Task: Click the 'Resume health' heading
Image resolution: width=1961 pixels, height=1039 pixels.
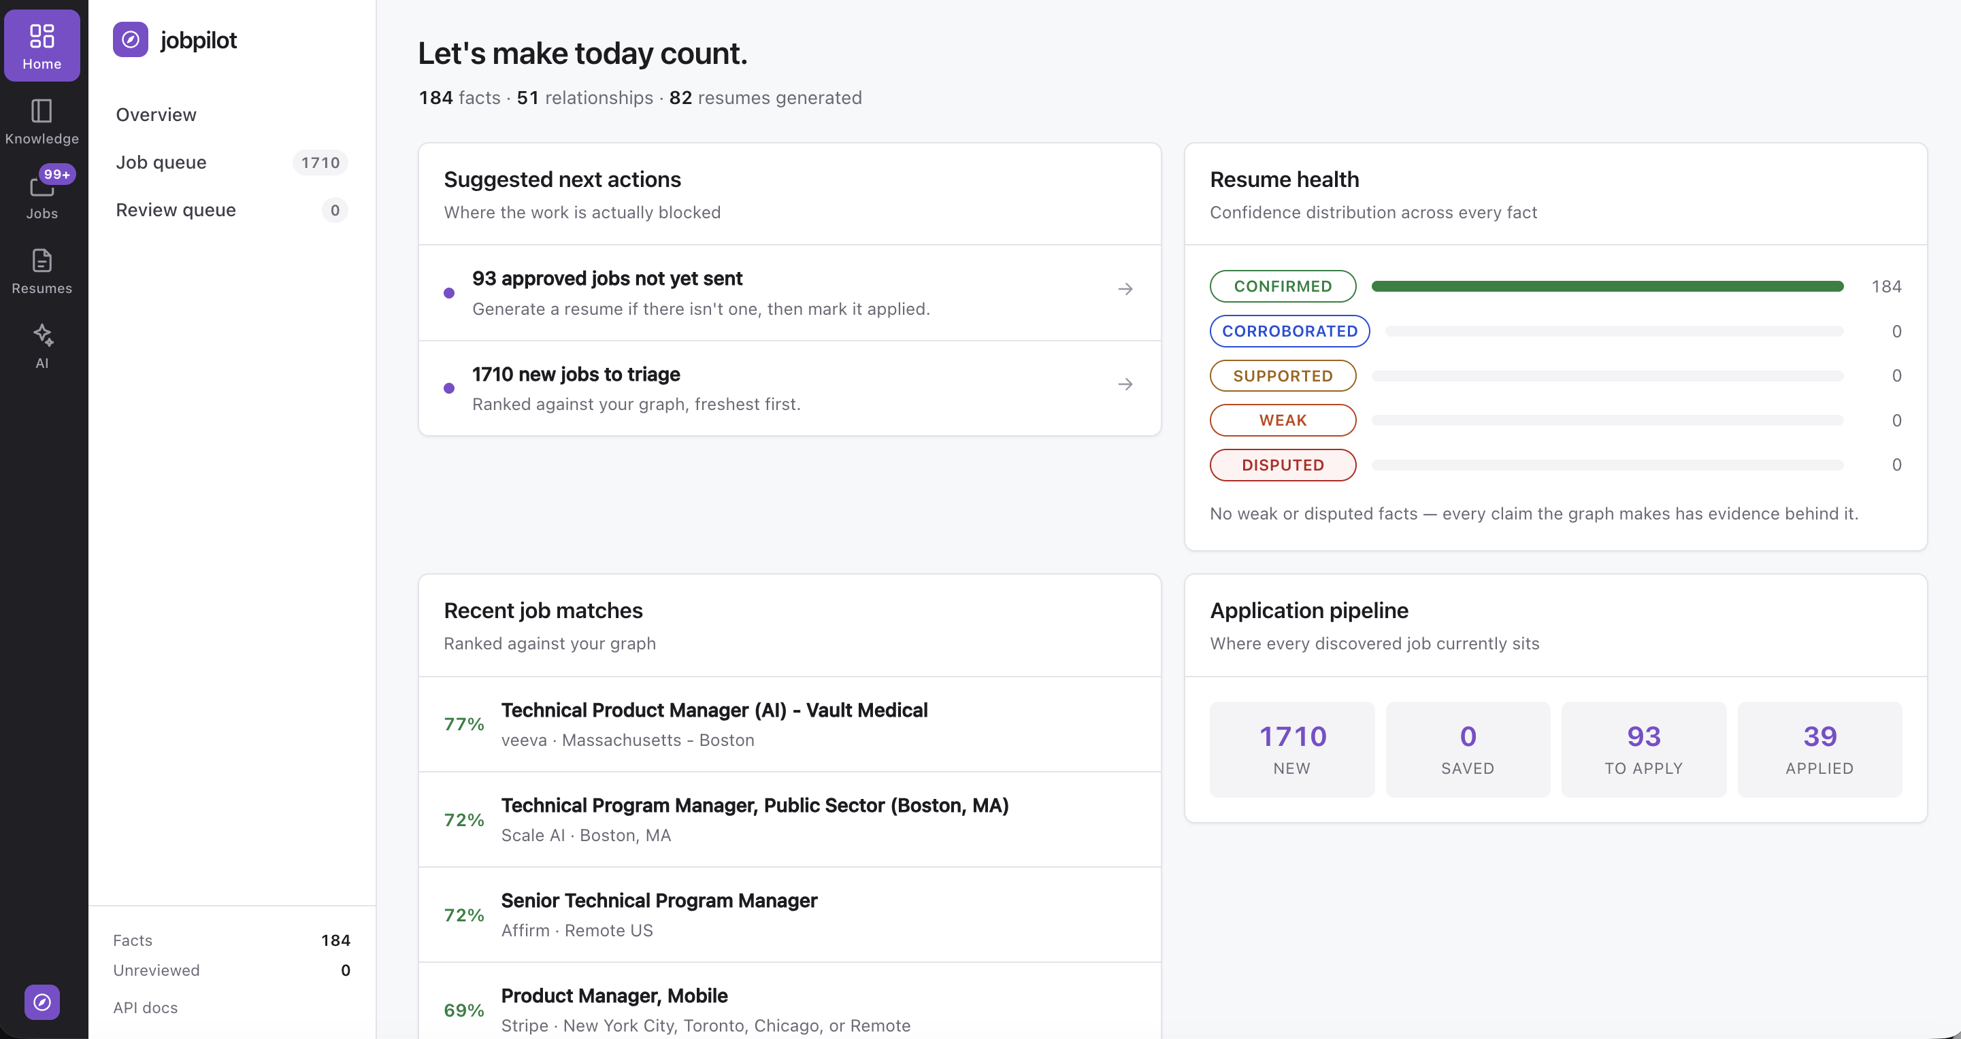Action: coord(1284,180)
